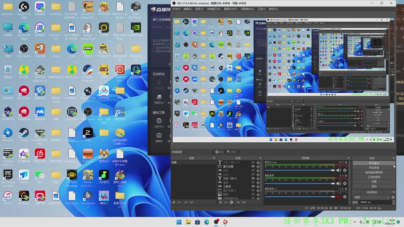Image resolution: width=404 pixels, height=227 pixels.
Task: Move source down in Sources panel
Action: click(x=243, y=202)
